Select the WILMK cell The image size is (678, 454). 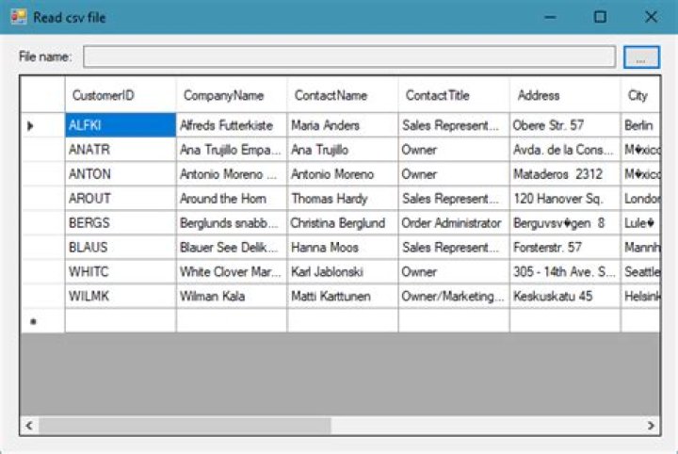[121, 296]
